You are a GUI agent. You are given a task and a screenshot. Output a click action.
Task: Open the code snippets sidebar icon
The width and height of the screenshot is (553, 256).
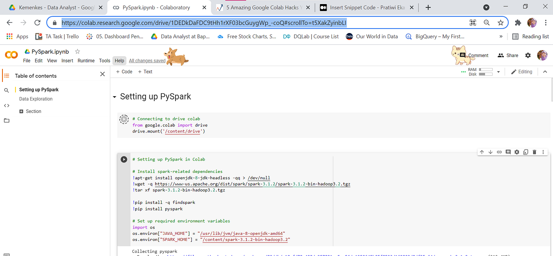7,106
